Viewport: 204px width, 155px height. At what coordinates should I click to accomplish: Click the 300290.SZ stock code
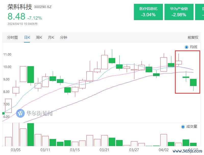point(43,7)
